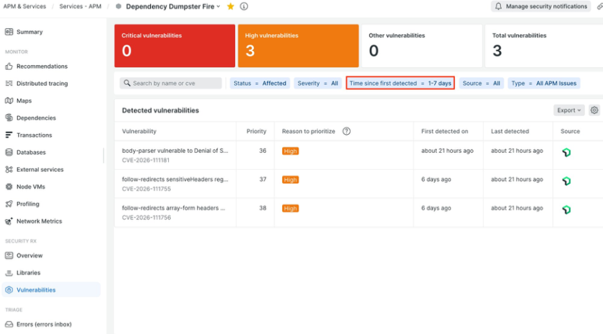Sort by the Priority column header
603x334 pixels.
(256, 131)
